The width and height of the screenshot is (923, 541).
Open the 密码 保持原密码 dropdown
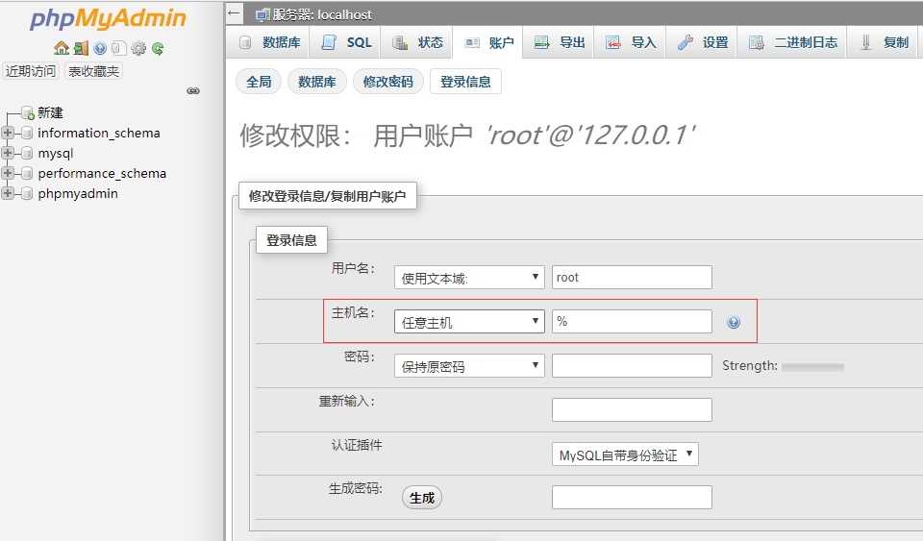(x=469, y=366)
